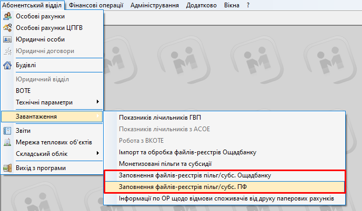Screen dimensions: 362x211
Task: Expand the Складський облік submenu arrow
Action: [x=97, y=153]
